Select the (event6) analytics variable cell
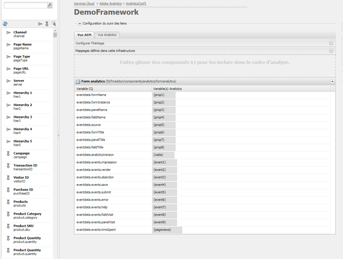Viewport: 343px width, 259px height. (x=165, y=200)
